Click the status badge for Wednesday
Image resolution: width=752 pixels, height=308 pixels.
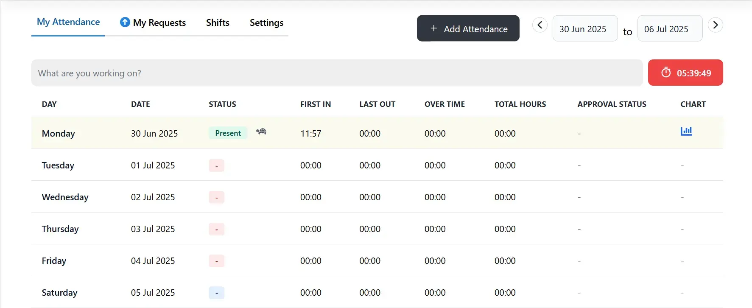216,197
